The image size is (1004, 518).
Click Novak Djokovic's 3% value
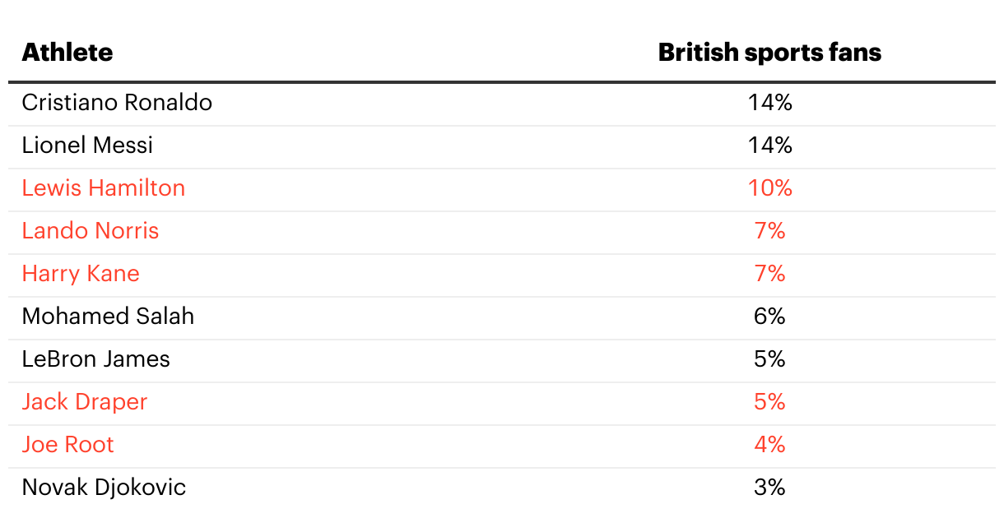(770, 488)
